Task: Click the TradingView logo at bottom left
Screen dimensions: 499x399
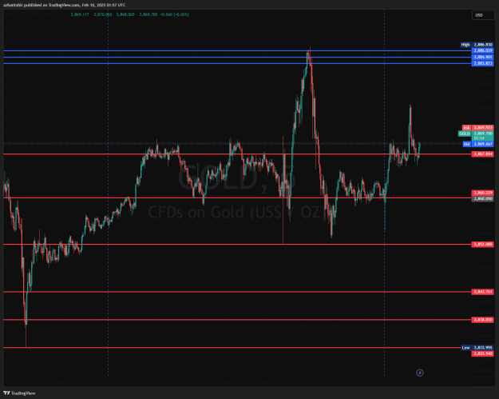Action: (19, 393)
